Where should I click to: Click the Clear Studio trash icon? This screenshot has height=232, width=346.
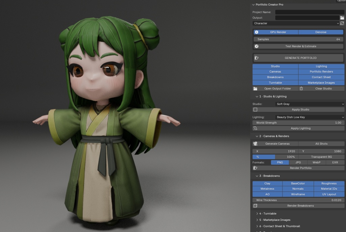pos(301,88)
